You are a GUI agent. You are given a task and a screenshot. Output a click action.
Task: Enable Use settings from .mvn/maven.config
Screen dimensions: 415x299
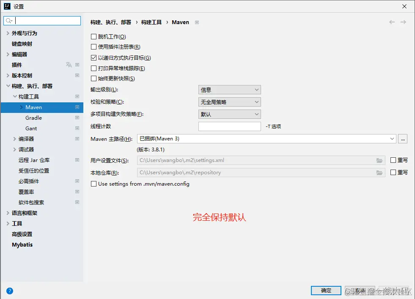coord(93,184)
